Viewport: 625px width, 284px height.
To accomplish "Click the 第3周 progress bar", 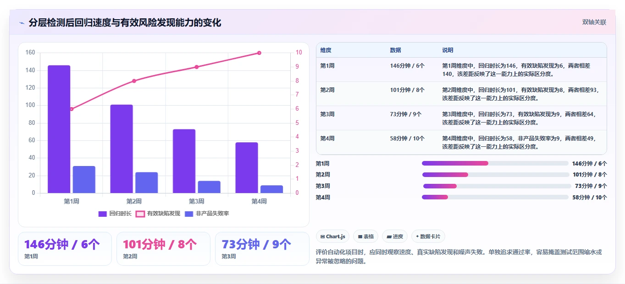I will point(497,186).
